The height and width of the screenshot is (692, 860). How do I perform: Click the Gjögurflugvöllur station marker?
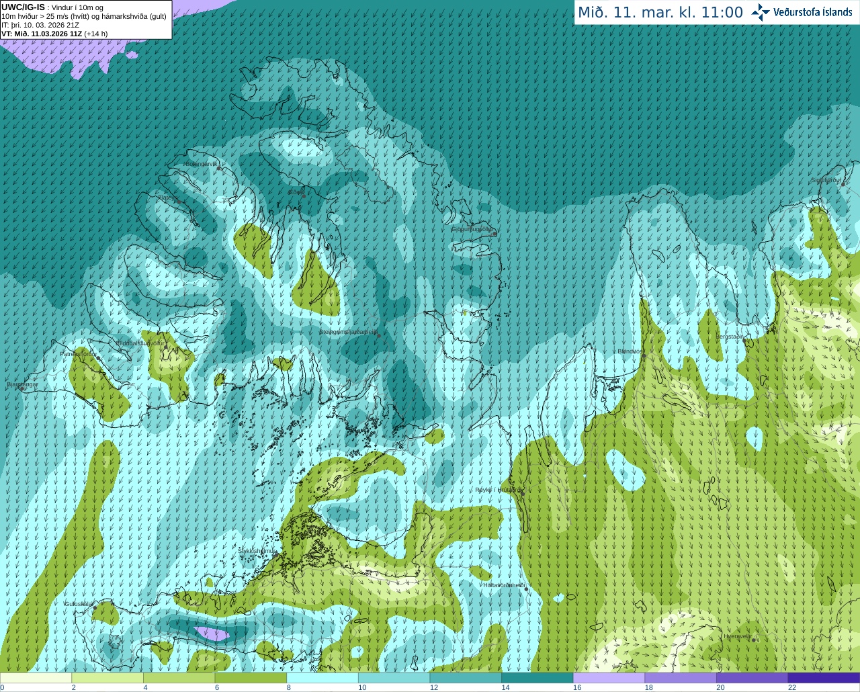point(494,233)
